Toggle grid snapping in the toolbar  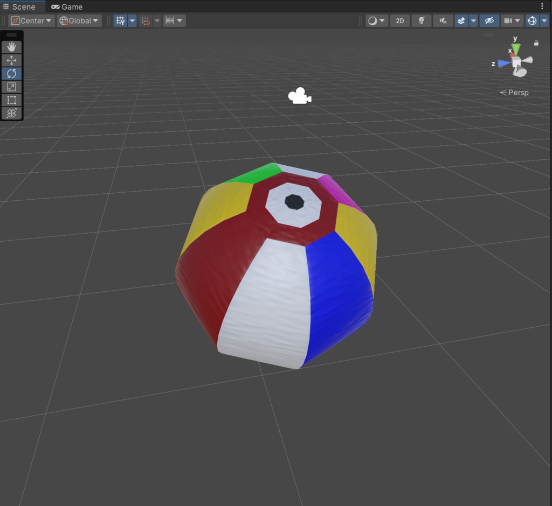click(144, 20)
